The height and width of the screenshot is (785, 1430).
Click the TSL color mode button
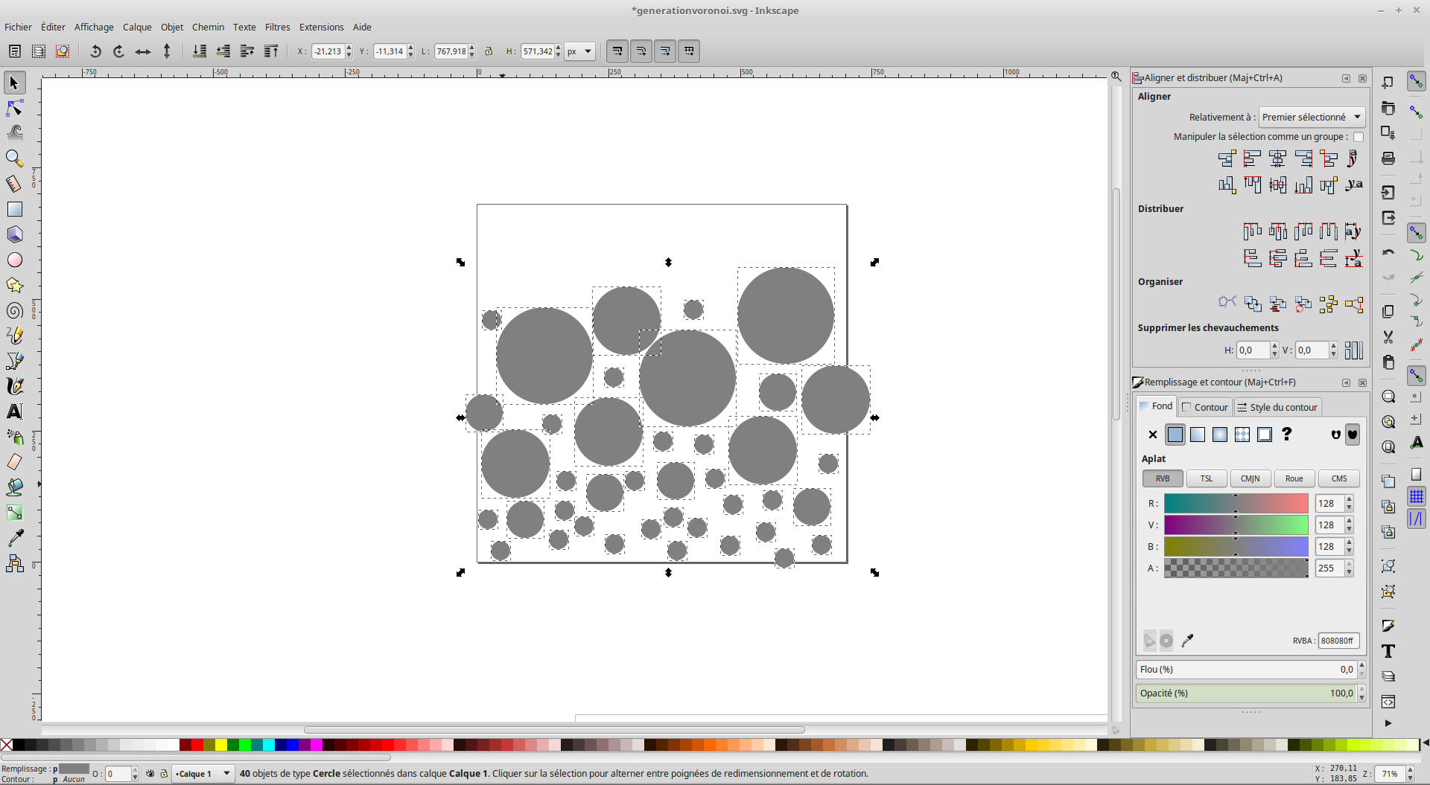coord(1207,478)
